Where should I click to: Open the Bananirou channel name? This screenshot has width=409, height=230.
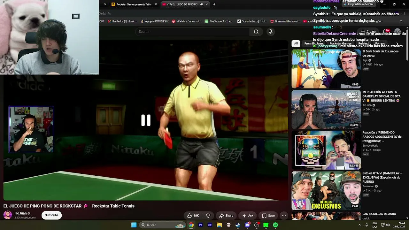tap(368, 186)
